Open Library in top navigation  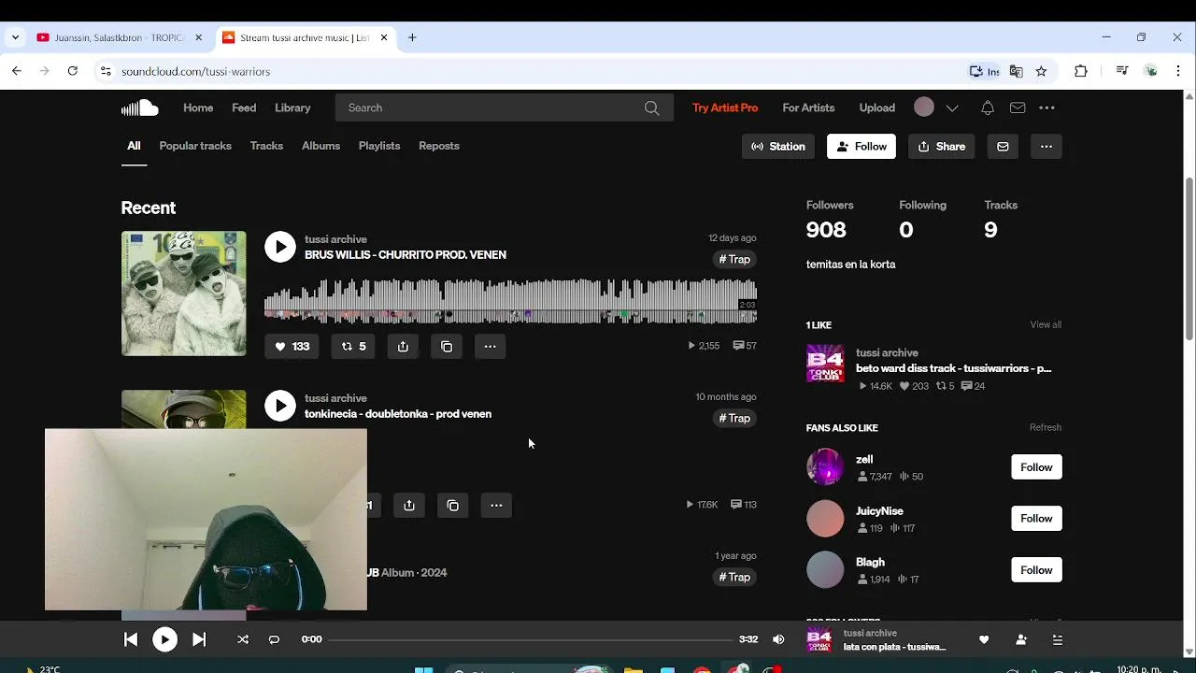point(292,107)
